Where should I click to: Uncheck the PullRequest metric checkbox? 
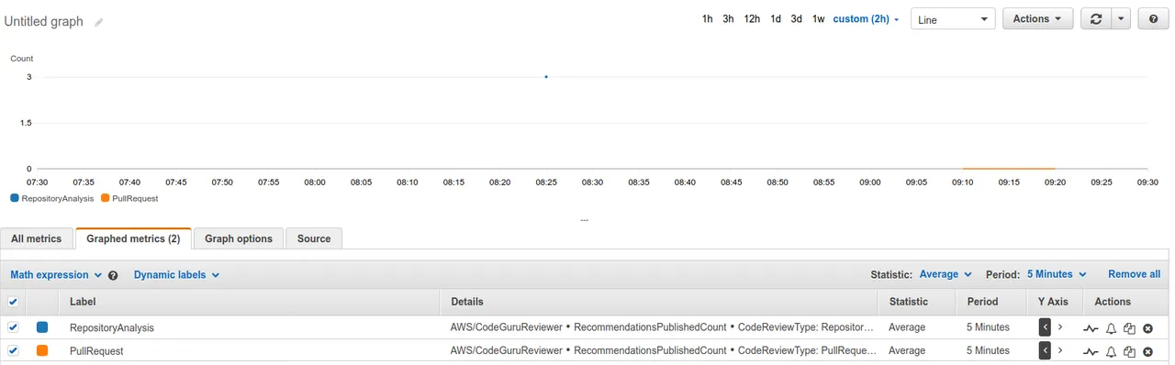[x=13, y=350]
